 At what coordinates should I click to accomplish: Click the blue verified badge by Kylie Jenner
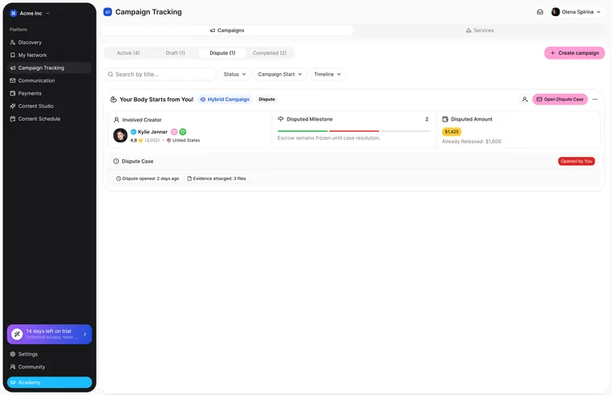134,132
